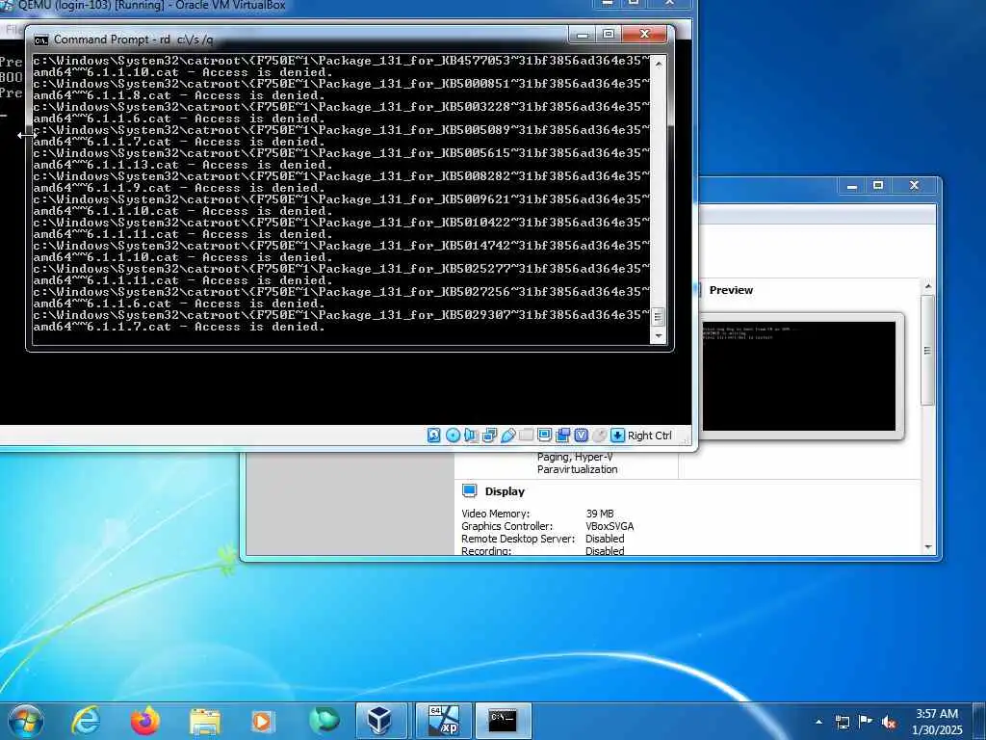
Task: Click muted volume speaker tray icon
Action: tap(889, 722)
